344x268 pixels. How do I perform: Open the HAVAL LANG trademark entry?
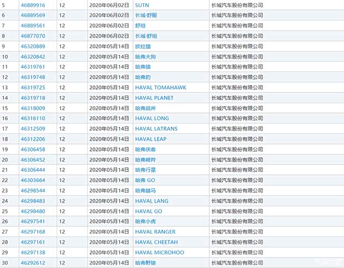click(151, 201)
